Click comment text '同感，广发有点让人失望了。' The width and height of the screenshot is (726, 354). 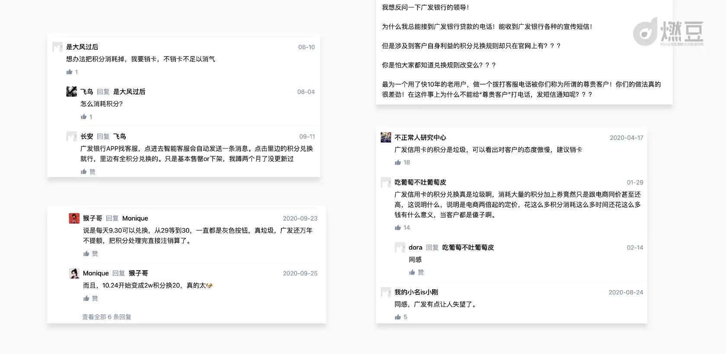coord(436,304)
